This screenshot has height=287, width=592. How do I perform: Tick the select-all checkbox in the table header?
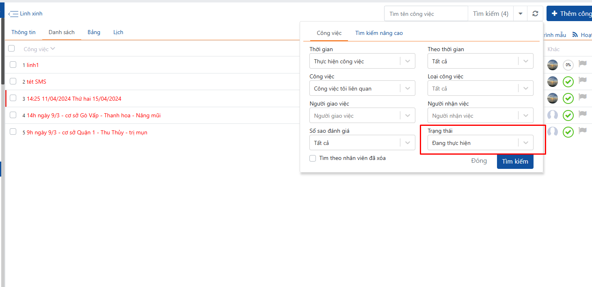coord(11,49)
